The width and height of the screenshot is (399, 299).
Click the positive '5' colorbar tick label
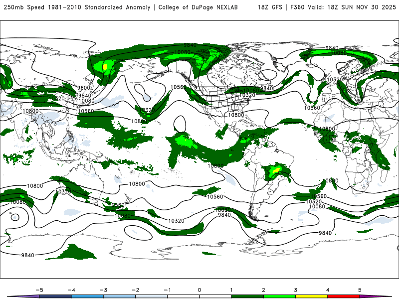[x=360, y=290]
